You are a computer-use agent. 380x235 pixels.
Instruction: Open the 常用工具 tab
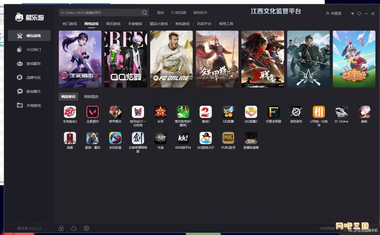(226, 24)
